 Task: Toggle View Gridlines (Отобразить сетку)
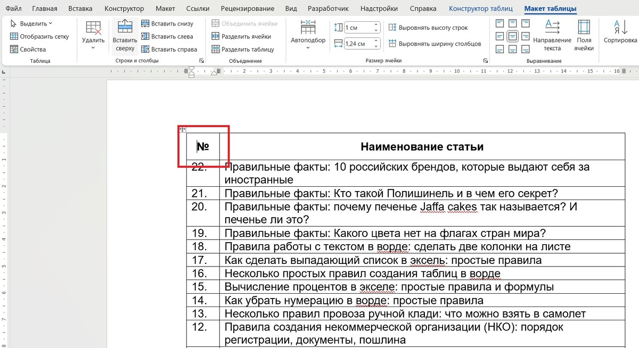40,36
